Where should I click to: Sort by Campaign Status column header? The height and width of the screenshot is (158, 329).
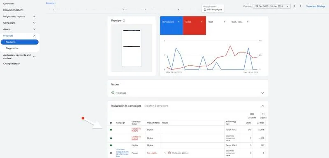coord(136,123)
